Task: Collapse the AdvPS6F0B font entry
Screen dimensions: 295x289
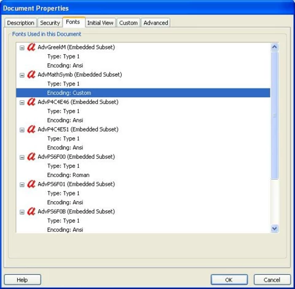Action: [22, 212]
